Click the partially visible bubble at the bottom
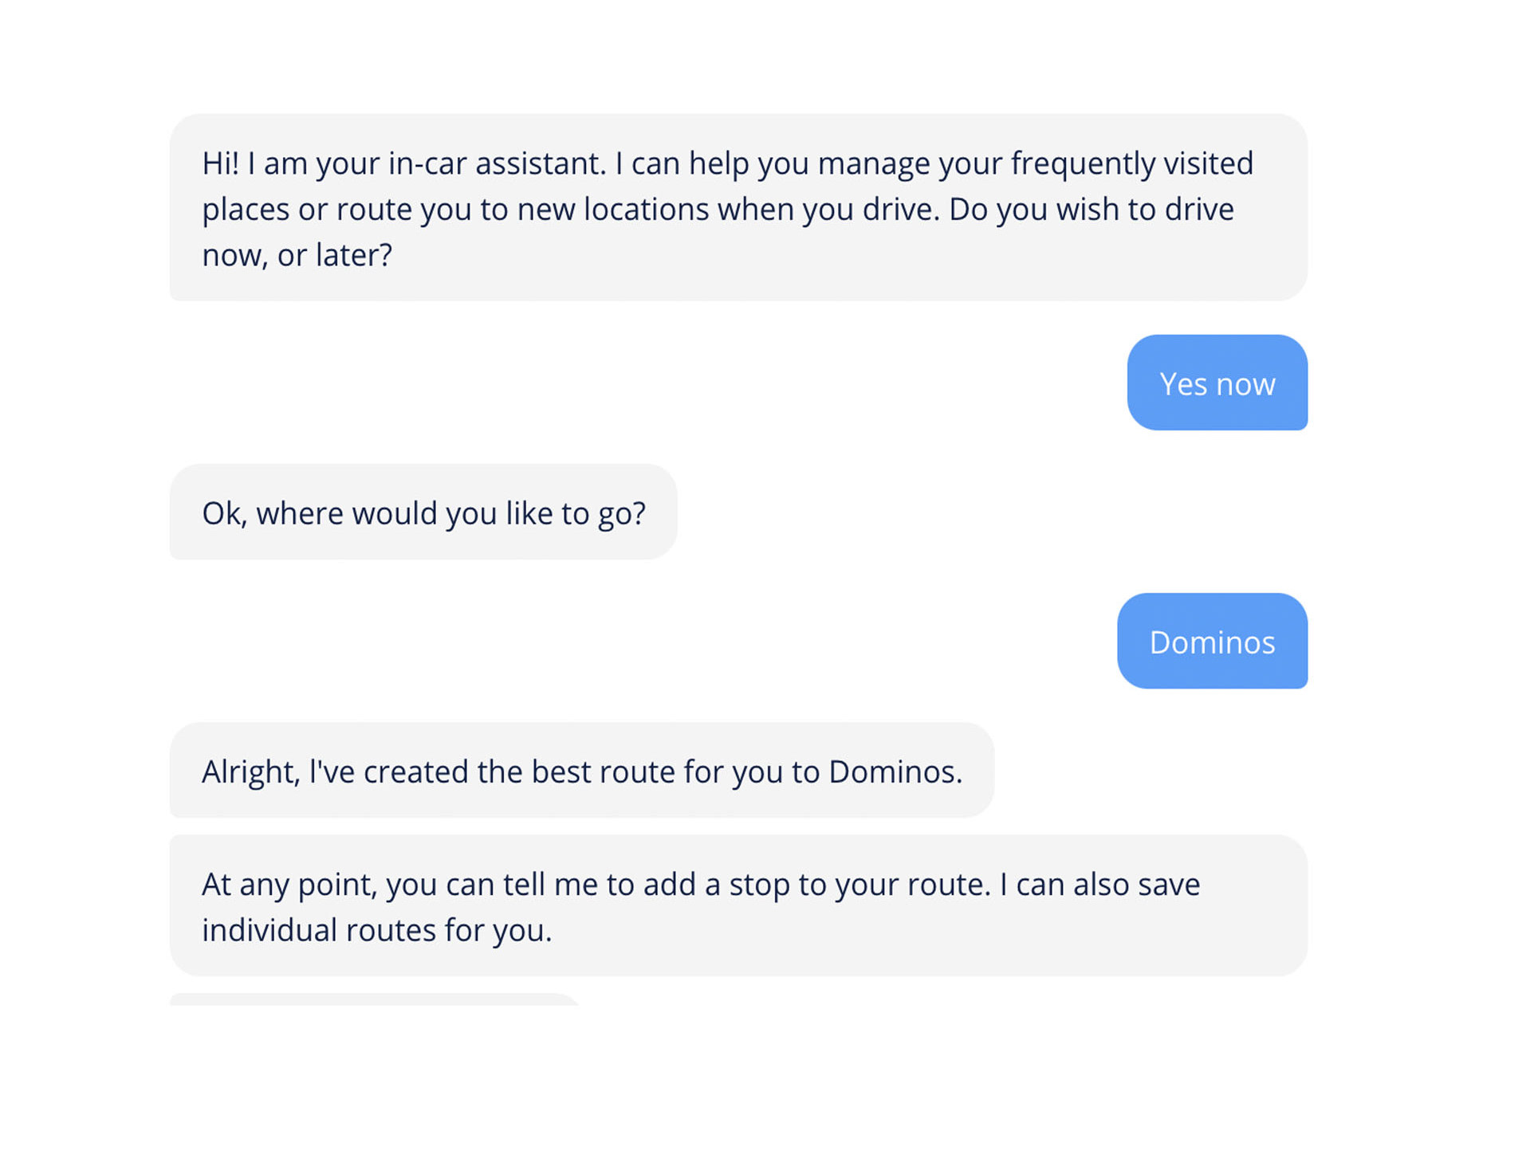 pyautogui.click(x=375, y=999)
